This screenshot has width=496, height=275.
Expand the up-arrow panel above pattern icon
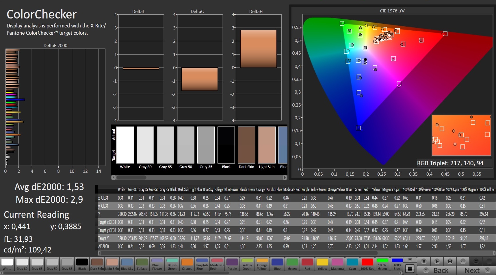point(410,259)
